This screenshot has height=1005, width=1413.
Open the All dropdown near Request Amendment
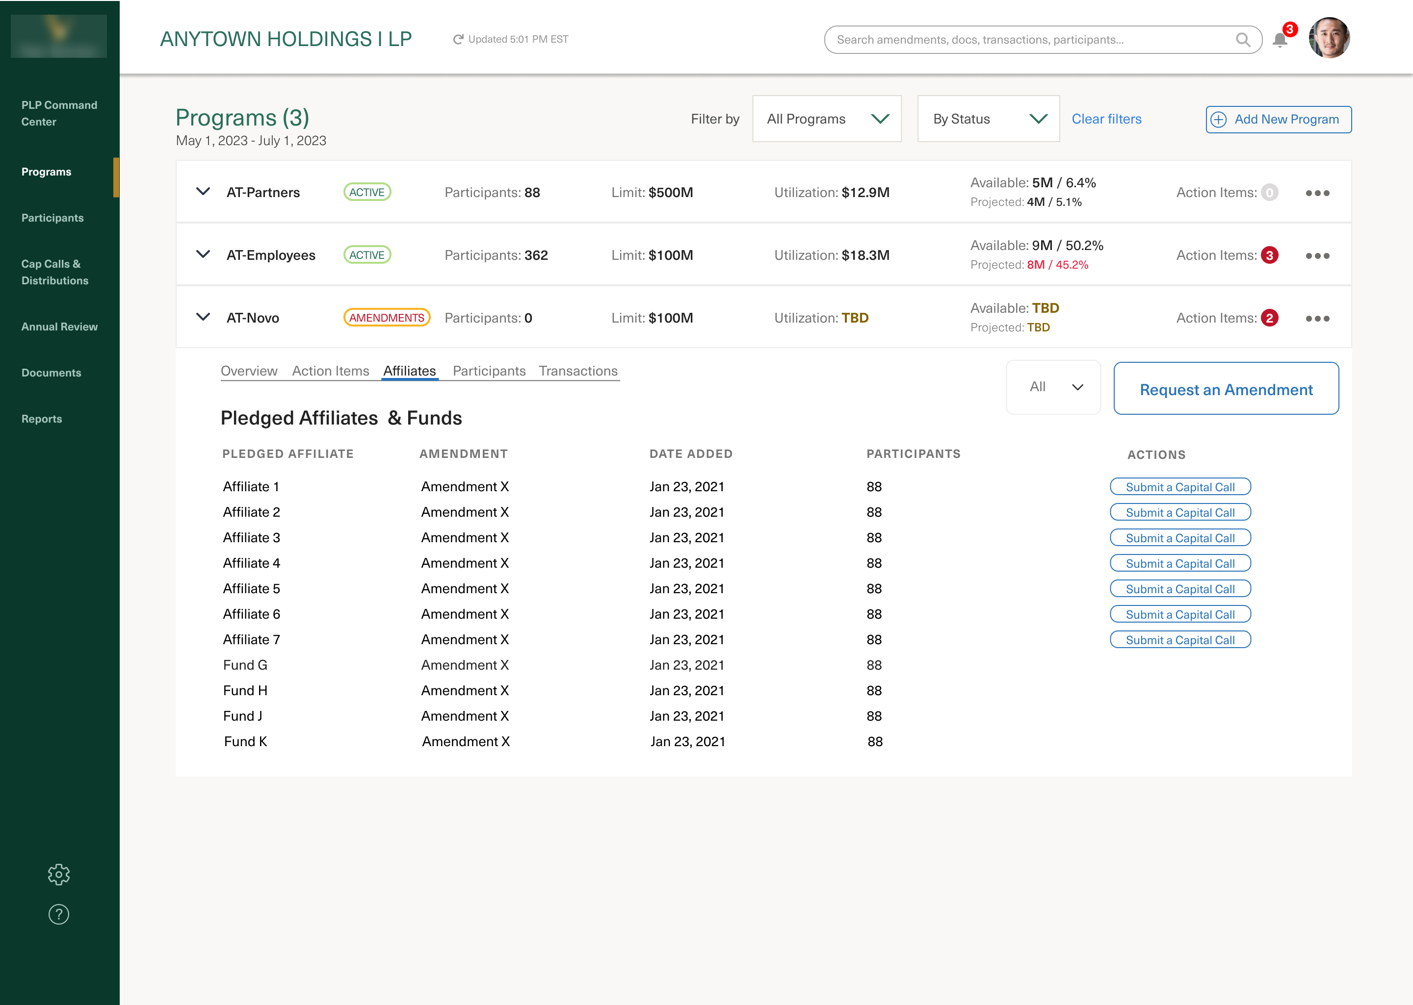[1053, 387]
